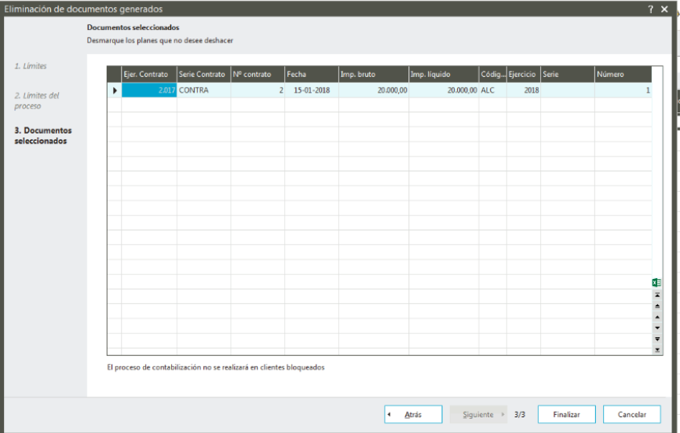Go to previous page arrow in grid navigator
Screen dimensions: 680x433
tap(657, 306)
